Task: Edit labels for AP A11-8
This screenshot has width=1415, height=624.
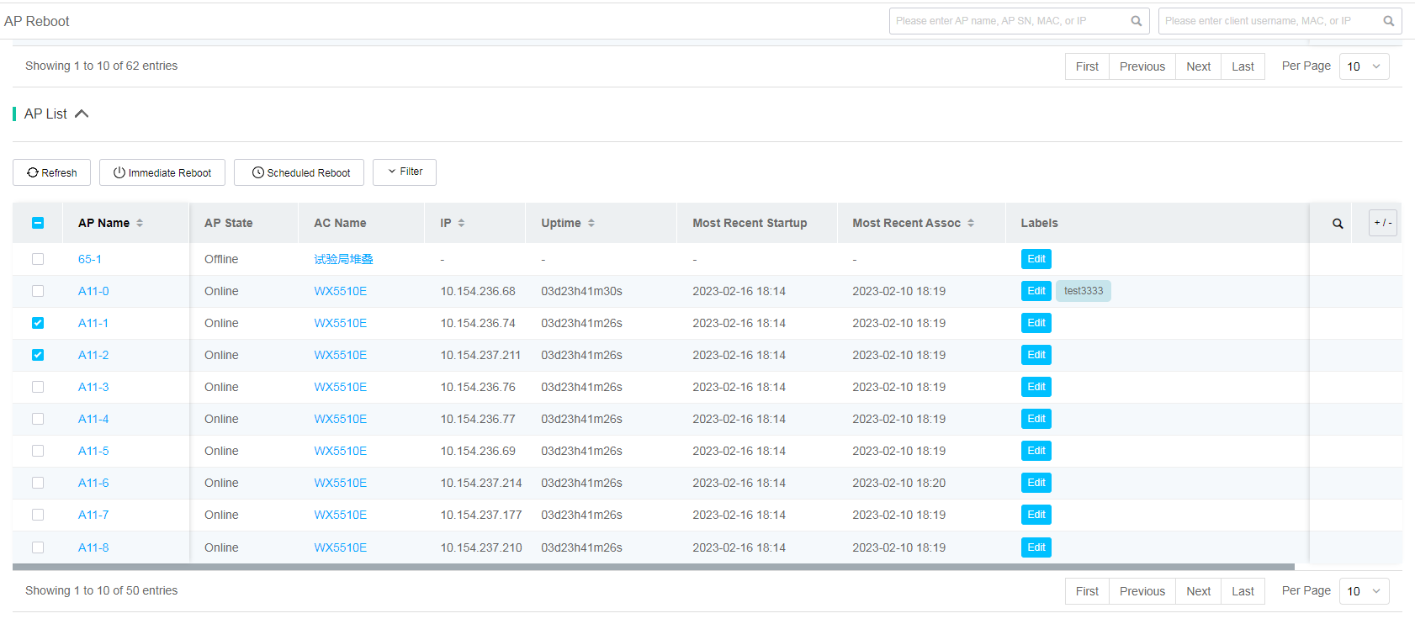Action: click(x=1036, y=547)
